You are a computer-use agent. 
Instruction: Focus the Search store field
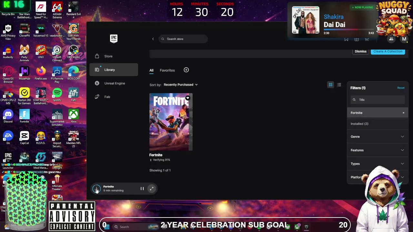183,39
